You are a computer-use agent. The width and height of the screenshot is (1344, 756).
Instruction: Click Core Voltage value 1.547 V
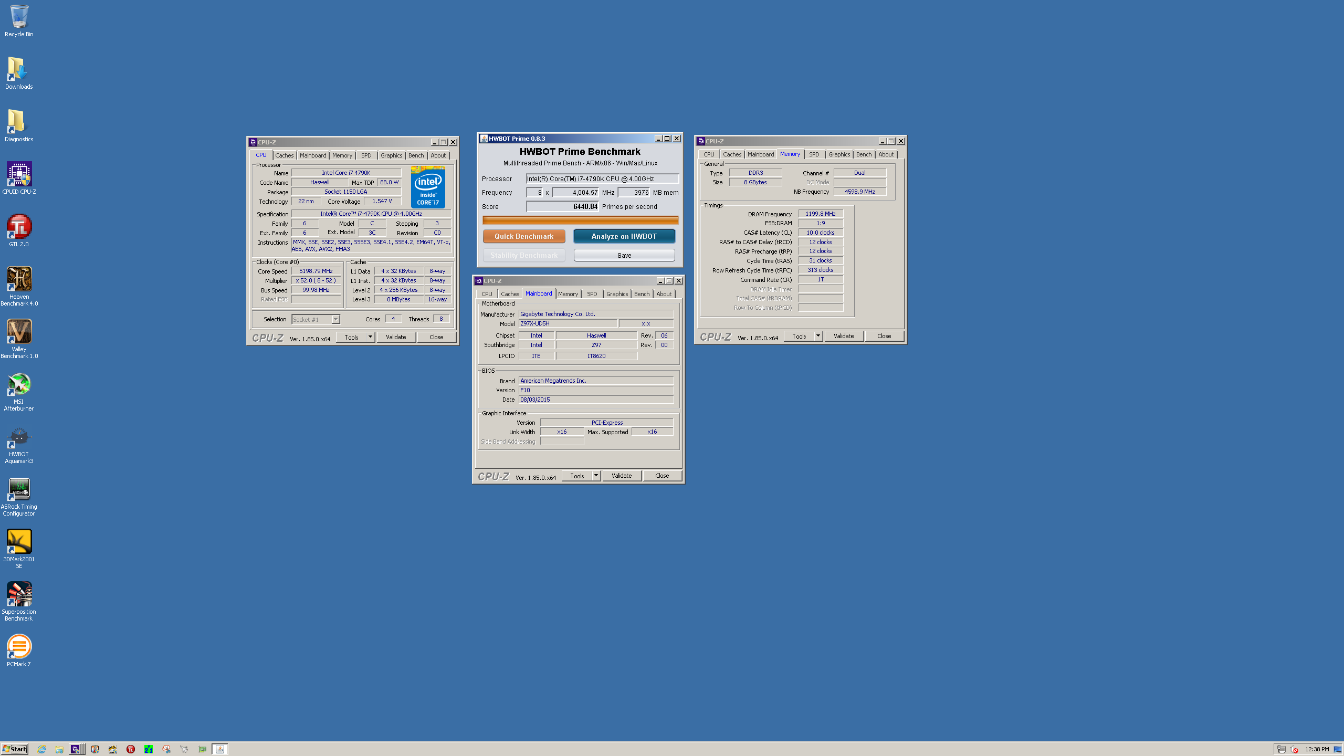tap(382, 202)
